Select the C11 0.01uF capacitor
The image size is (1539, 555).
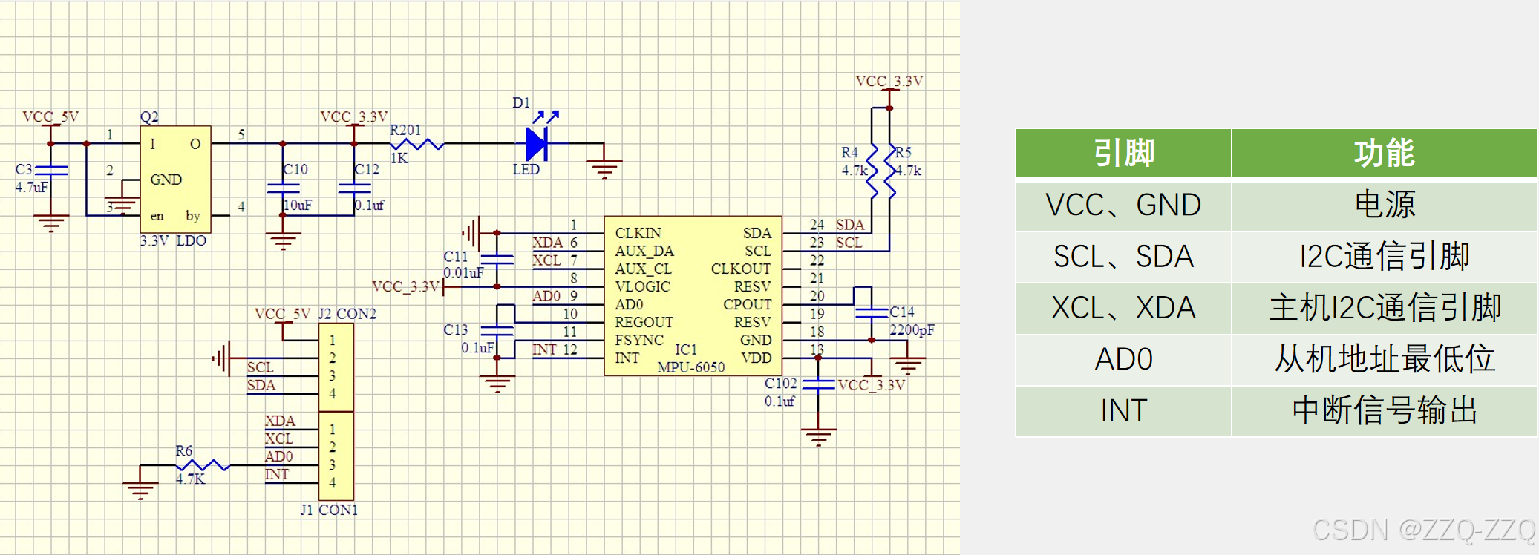pyautogui.click(x=497, y=260)
